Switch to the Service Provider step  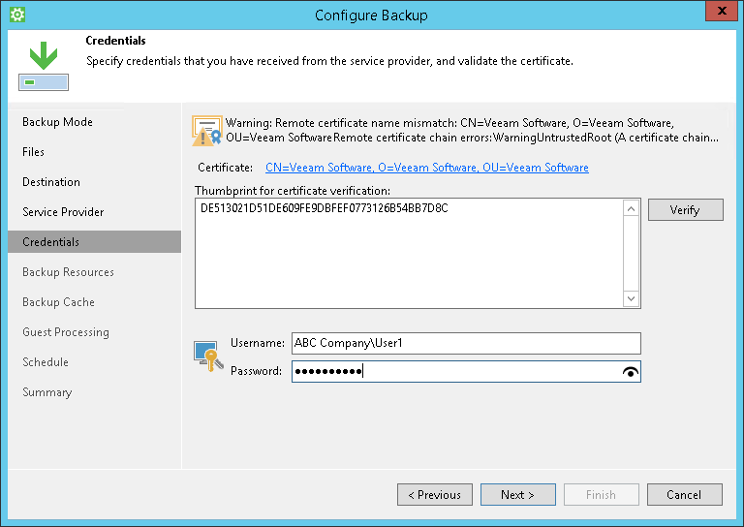click(x=63, y=212)
